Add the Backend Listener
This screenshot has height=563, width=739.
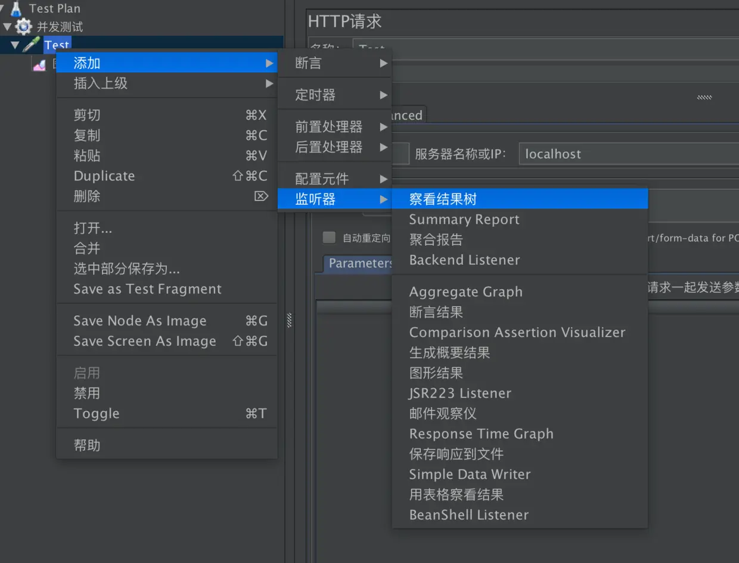coord(520,259)
